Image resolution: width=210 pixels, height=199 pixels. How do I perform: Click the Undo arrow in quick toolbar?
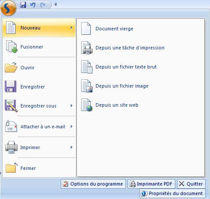pos(33,5)
